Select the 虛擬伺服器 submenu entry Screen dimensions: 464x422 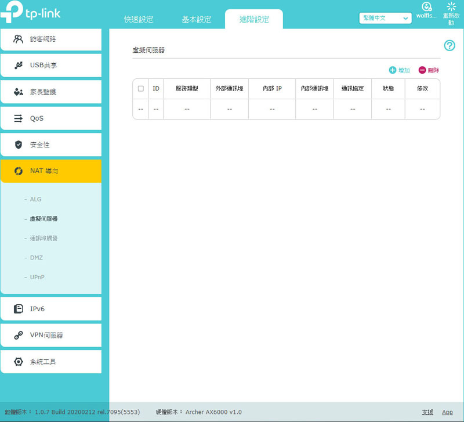43,219
